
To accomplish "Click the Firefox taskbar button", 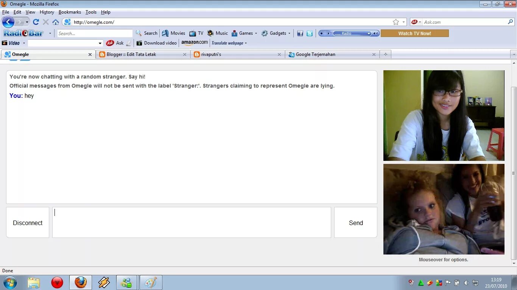I will pyautogui.click(x=81, y=282).
